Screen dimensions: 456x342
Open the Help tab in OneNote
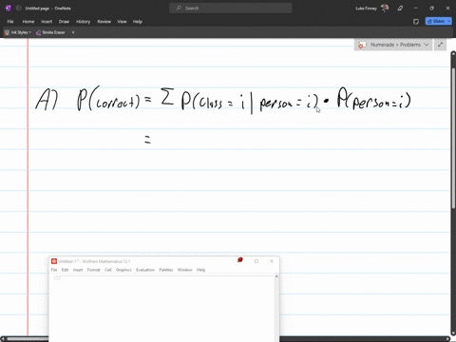click(138, 22)
